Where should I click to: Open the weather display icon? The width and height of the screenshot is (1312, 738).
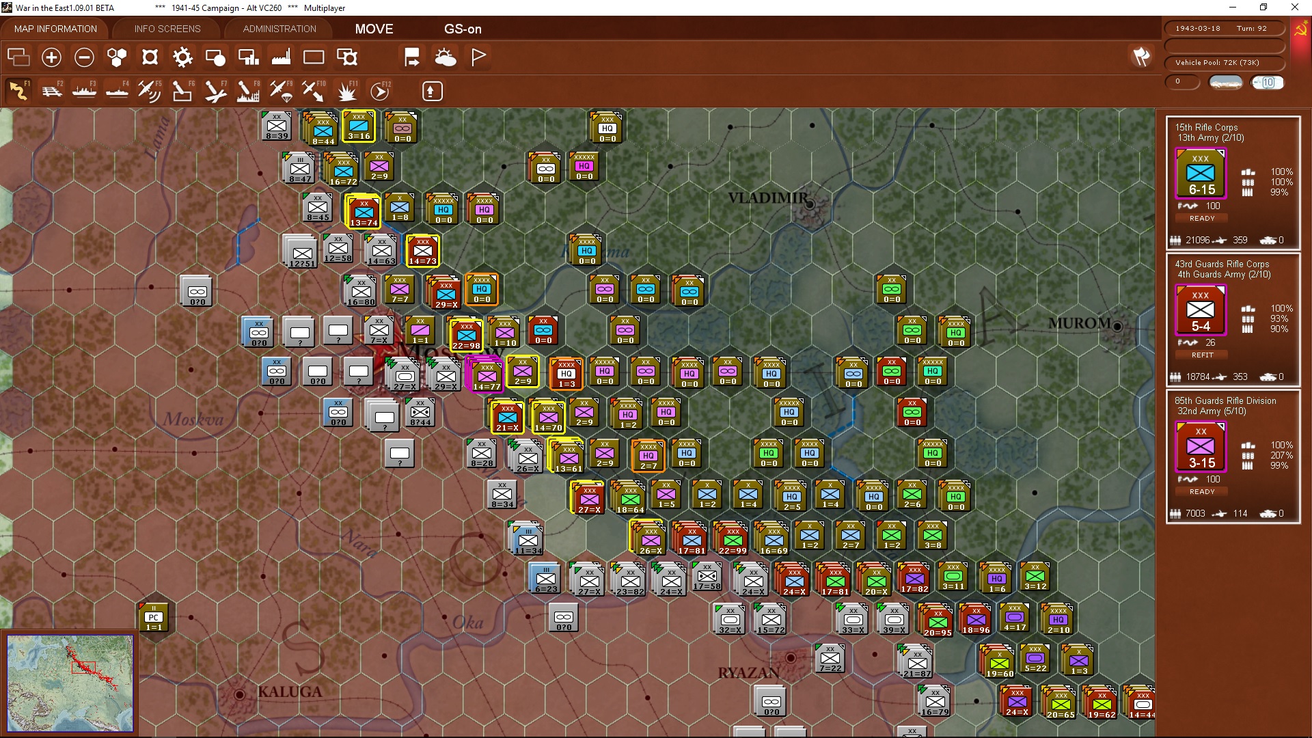(x=446, y=57)
